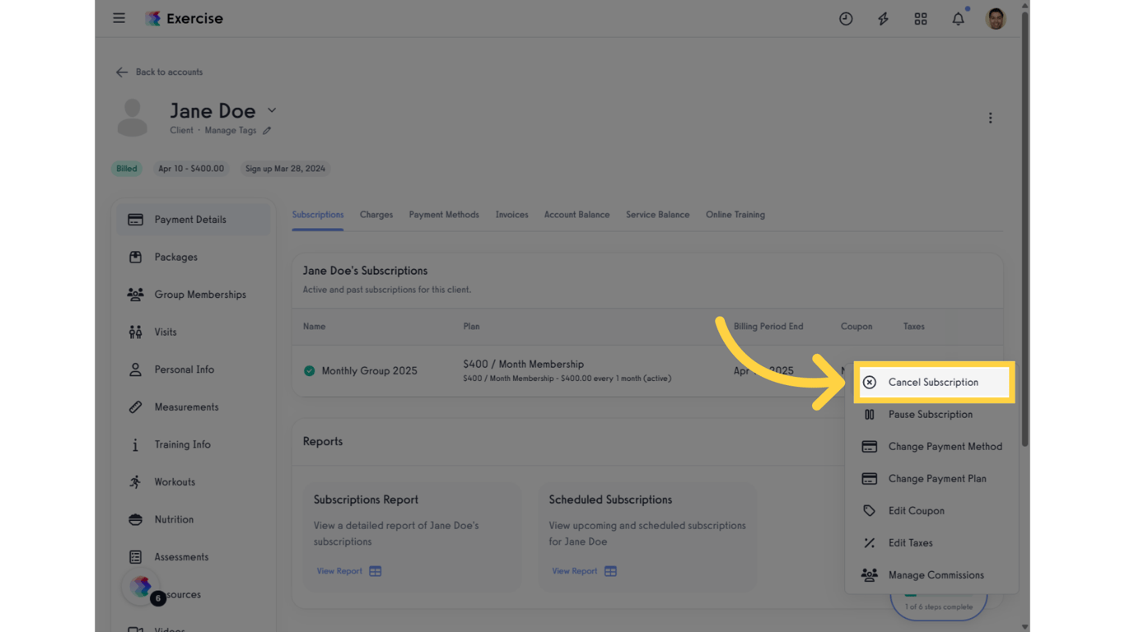Open the three-dot overflow menu

point(990,118)
